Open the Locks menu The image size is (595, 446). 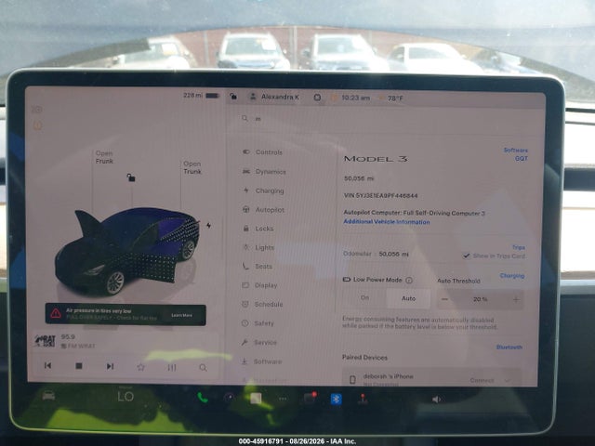click(258, 229)
